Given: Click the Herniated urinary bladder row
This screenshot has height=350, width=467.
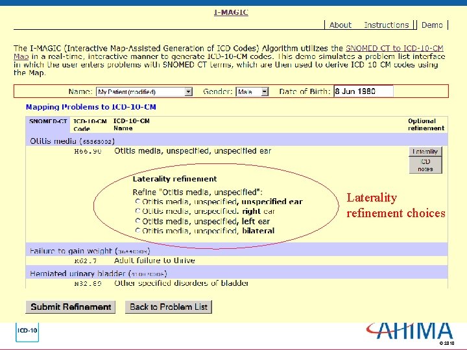Looking at the screenshot, I should (237, 274).
